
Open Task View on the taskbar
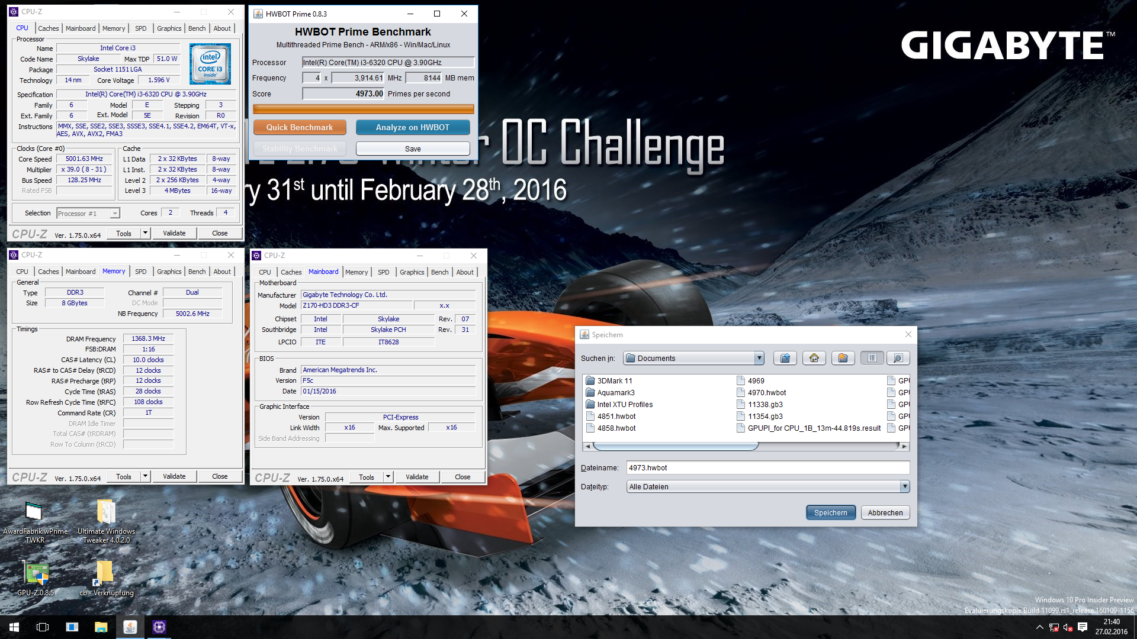tap(43, 627)
